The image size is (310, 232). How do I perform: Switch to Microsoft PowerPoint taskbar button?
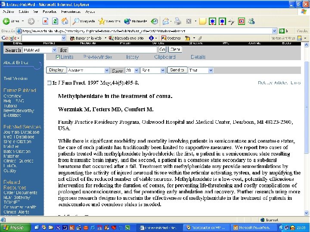254,228
